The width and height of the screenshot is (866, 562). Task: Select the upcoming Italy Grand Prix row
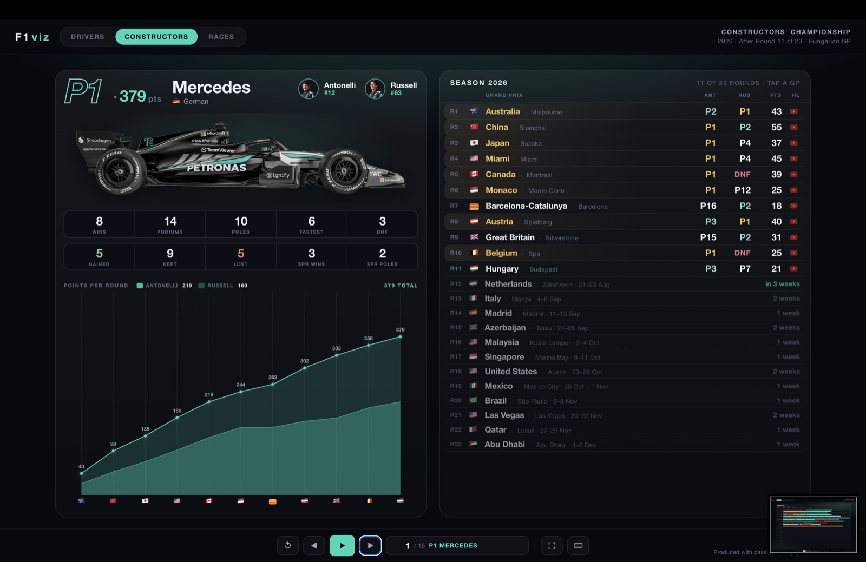[625, 299]
